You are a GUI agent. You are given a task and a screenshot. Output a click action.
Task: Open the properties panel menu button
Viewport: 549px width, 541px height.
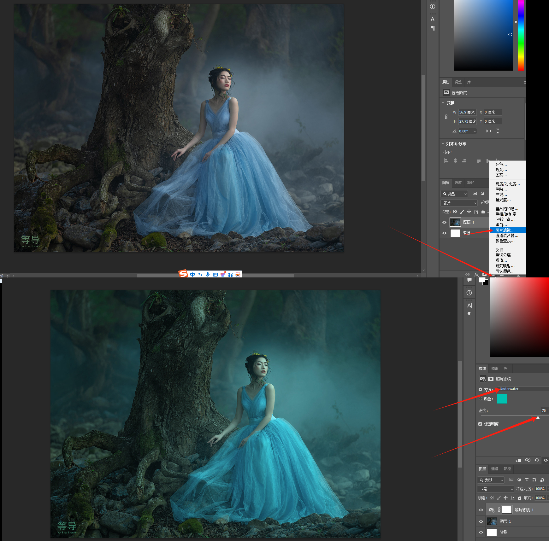[x=525, y=82]
